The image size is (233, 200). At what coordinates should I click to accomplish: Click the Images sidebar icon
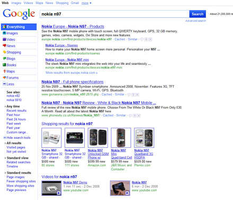coord(4,33)
